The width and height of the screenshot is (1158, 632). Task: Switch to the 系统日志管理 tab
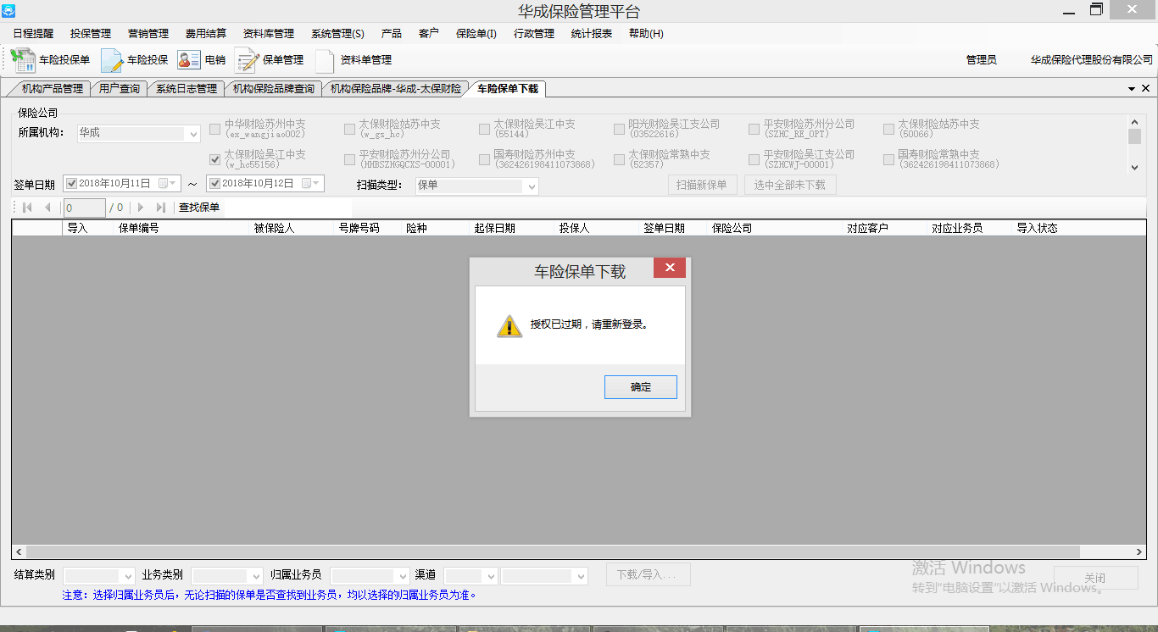point(186,89)
